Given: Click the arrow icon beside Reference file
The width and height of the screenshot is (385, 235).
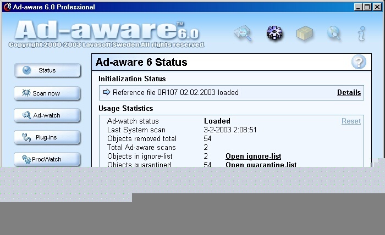Looking at the screenshot, I should click(107, 92).
